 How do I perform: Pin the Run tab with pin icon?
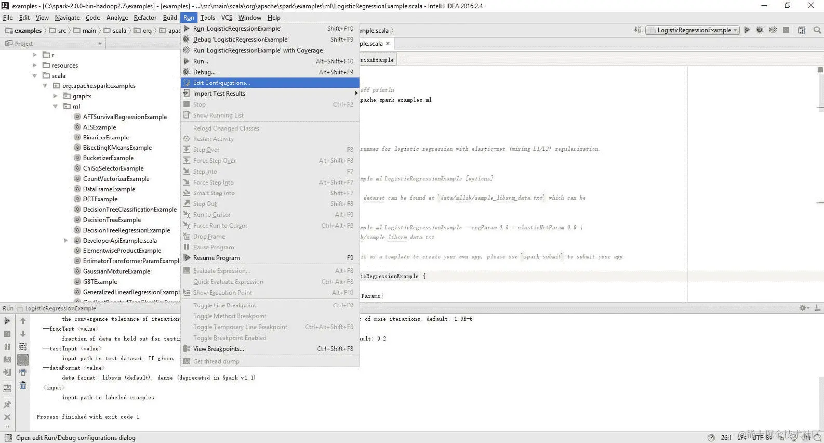tap(7, 404)
